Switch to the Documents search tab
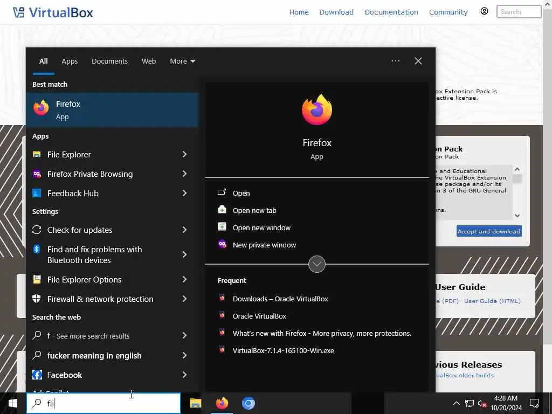 coord(109,61)
